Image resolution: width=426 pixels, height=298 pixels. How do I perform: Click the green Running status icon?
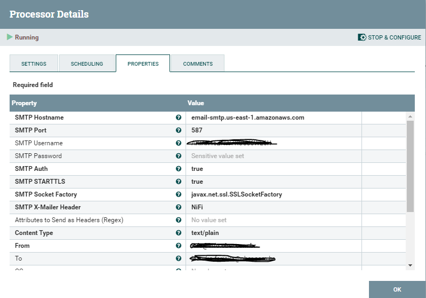click(x=10, y=37)
